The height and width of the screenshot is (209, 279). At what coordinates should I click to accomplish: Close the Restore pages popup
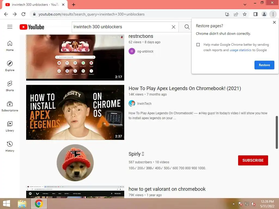pyautogui.click(x=274, y=22)
